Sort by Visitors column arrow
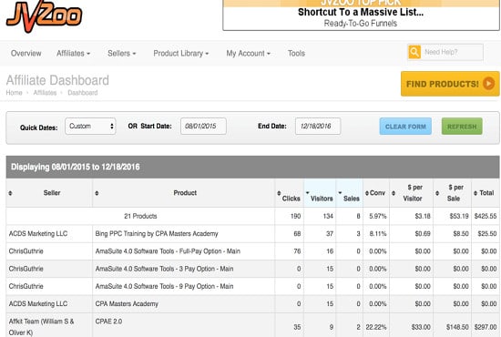This screenshot has height=337, width=501. 307,192
